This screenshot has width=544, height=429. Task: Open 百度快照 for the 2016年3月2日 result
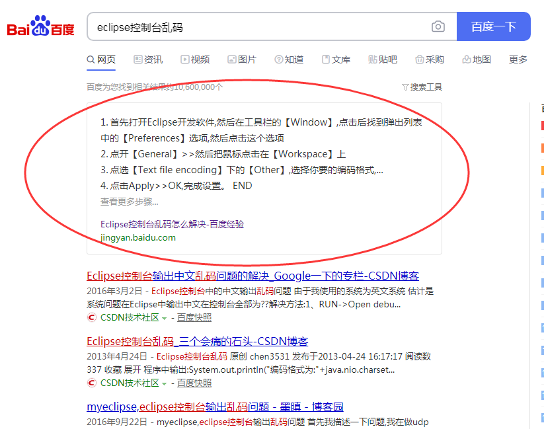click(x=194, y=317)
